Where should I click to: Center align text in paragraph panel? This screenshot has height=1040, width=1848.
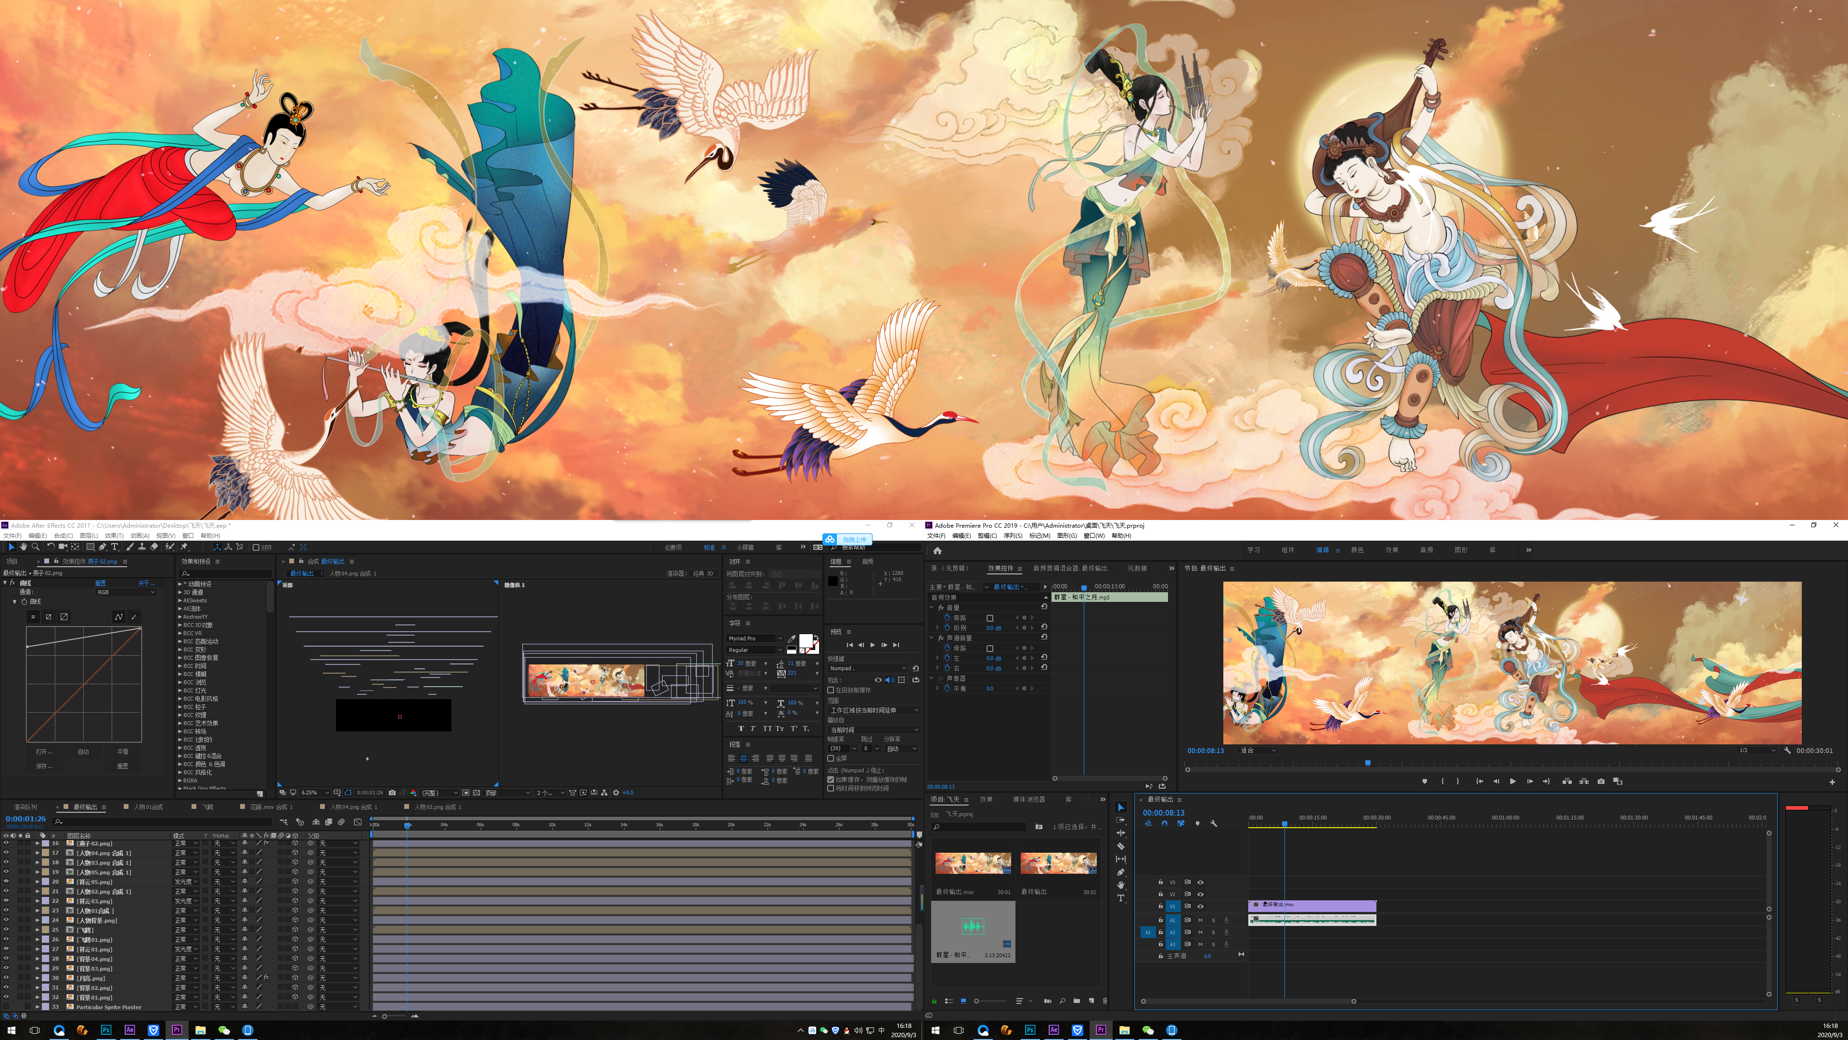(743, 758)
